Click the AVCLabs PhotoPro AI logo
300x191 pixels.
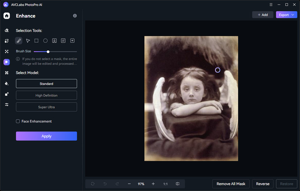click(x=6, y=4)
